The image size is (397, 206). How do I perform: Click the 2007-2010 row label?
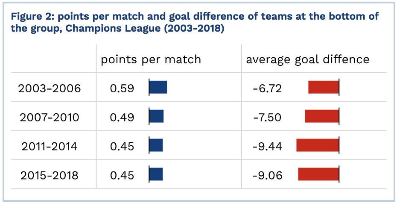click(x=50, y=117)
